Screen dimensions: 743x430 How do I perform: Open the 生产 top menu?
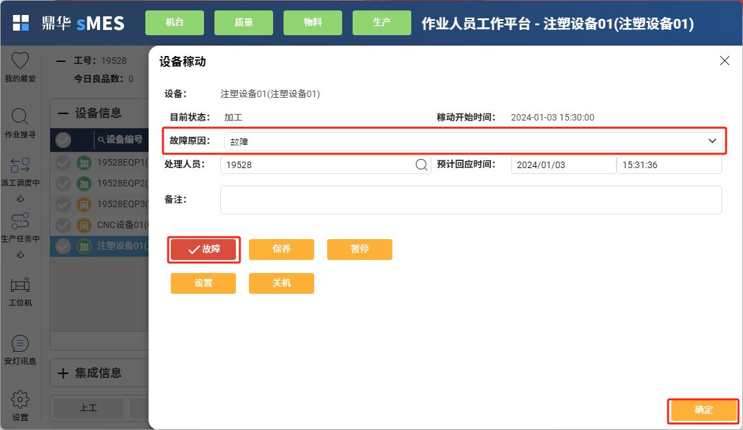click(382, 22)
